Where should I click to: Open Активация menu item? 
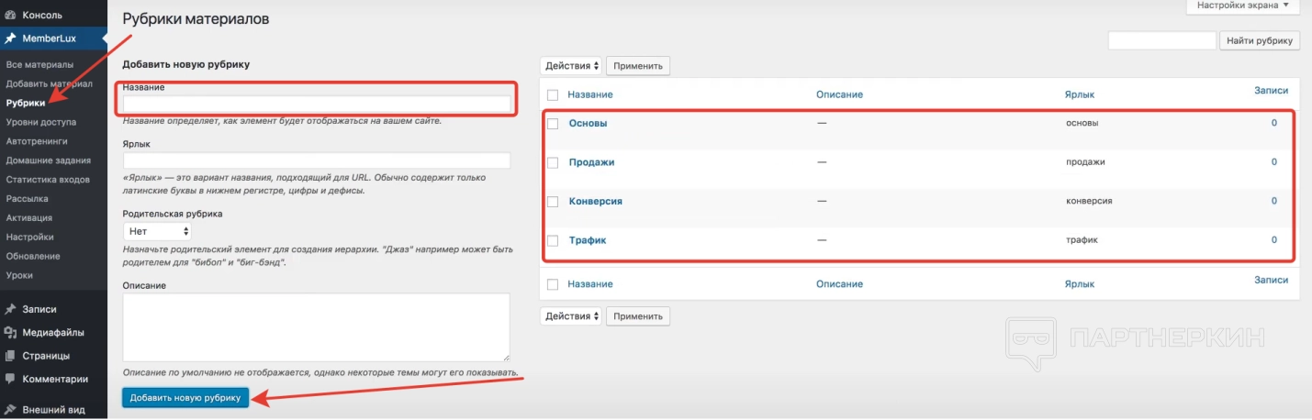click(29, 217)
